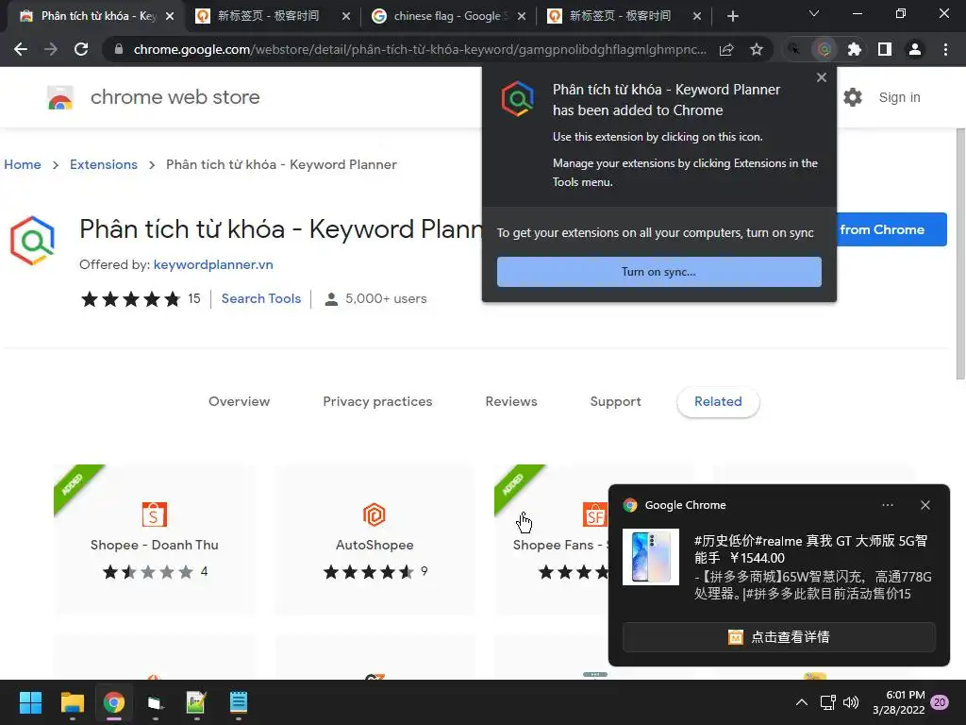Click the chrome web store logo
Viewport: 966px width, 725px height.
[x=60, y=97]
